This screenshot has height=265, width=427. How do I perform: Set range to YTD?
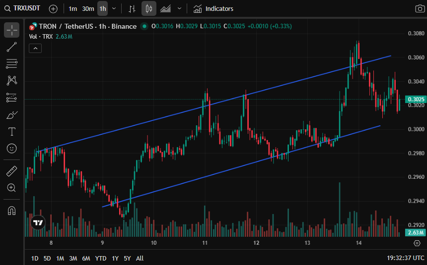[x=100, y=258]
